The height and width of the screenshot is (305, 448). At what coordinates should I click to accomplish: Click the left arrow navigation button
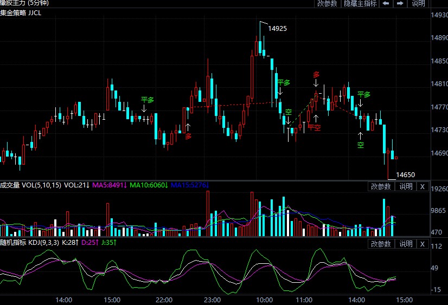pos(386,3)
